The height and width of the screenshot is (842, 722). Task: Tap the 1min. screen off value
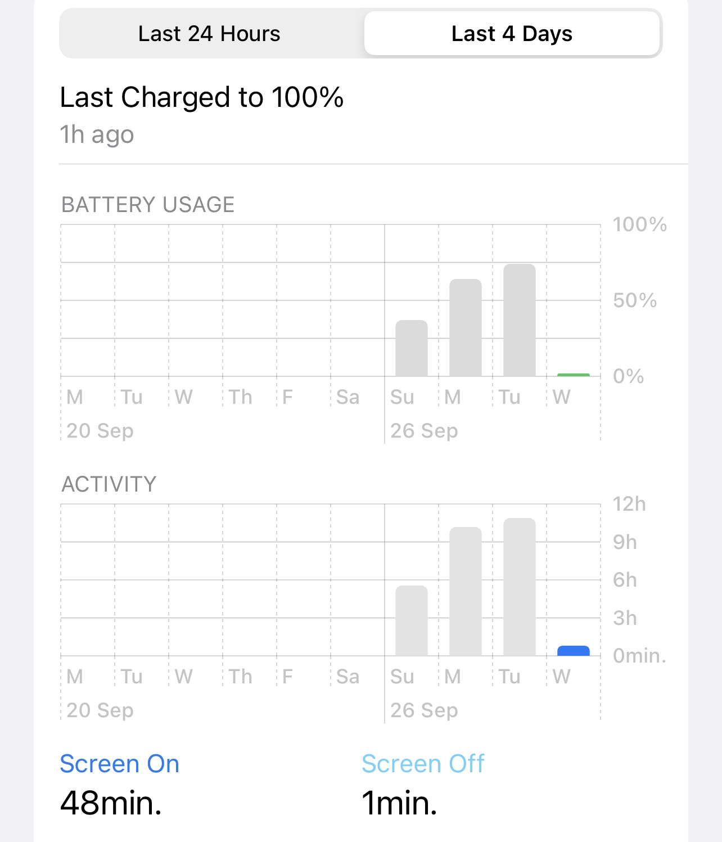click(x=399, y=803)
